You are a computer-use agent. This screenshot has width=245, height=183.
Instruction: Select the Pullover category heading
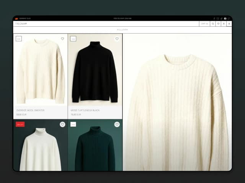(x=122, y=29)
